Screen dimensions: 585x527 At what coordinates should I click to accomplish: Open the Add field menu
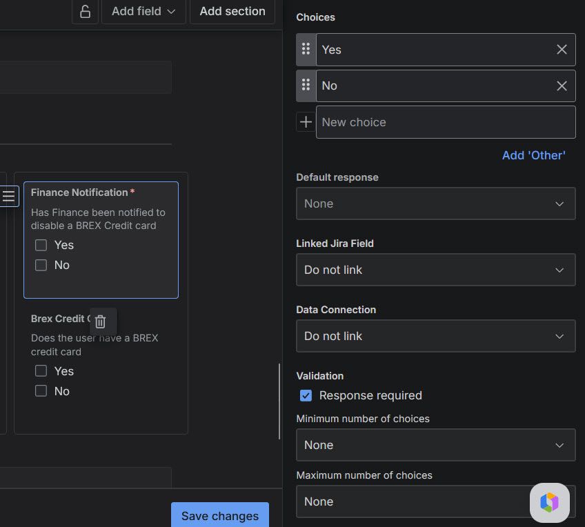(x=143, y=11)
